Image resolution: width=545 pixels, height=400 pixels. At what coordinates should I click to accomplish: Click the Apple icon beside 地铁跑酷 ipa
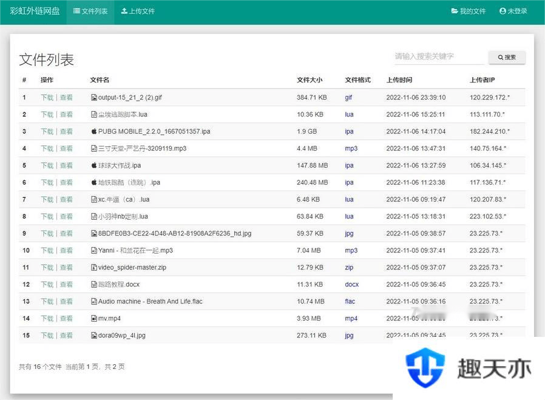(94, 183)
